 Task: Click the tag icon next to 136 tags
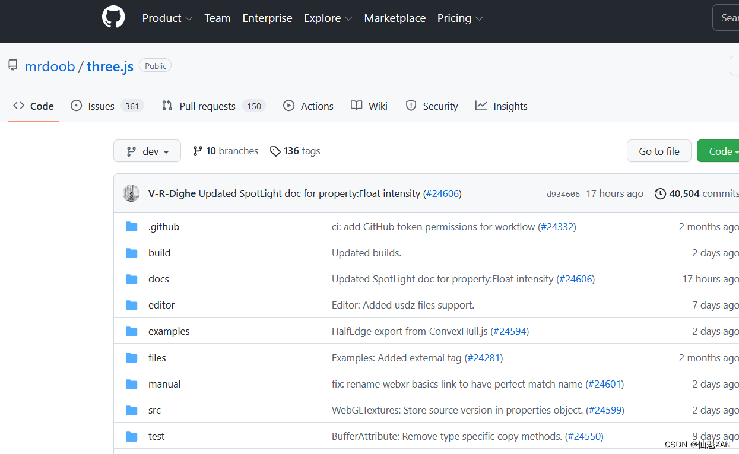tap(275, 151)
